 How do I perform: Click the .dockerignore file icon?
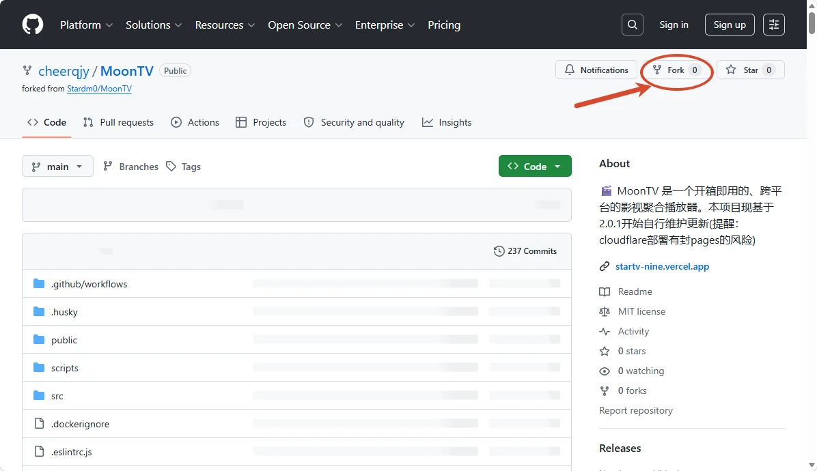tap(39, 424)
